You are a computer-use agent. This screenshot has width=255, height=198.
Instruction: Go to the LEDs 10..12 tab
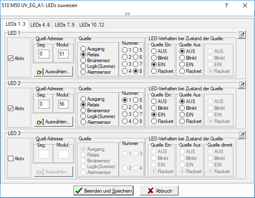(92, 25)
